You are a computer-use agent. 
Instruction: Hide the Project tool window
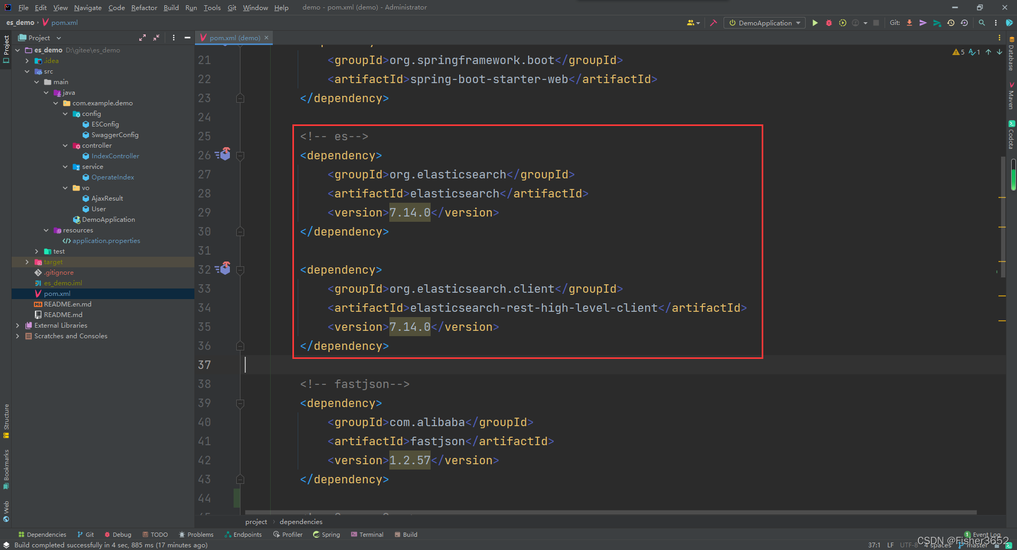pos(188,38)
